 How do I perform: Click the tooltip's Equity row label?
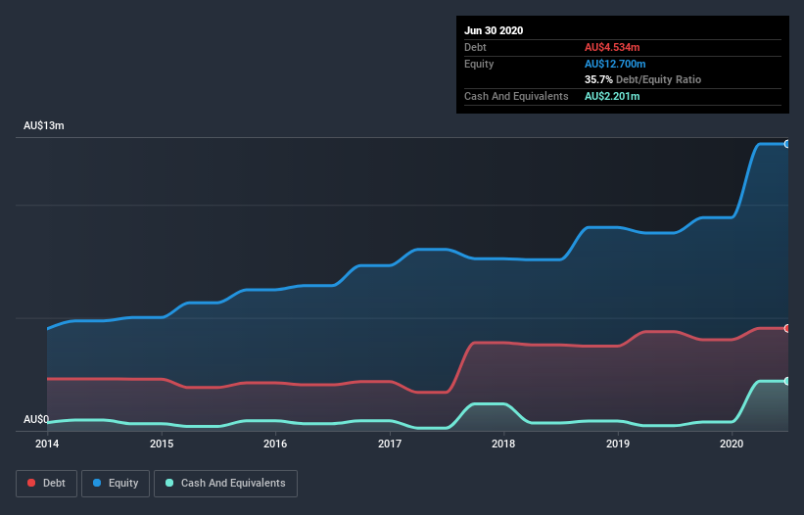pyautogui.click(x=479, y=64)
